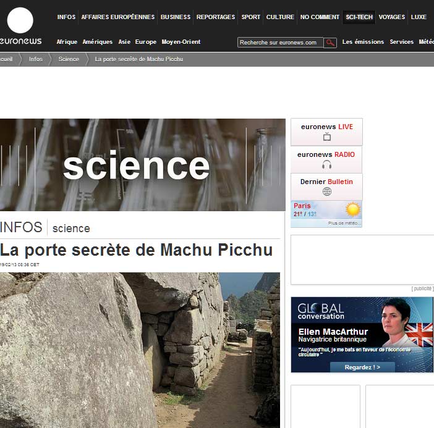
Task: Open the Amériques region link
Action: coord(98,42)
